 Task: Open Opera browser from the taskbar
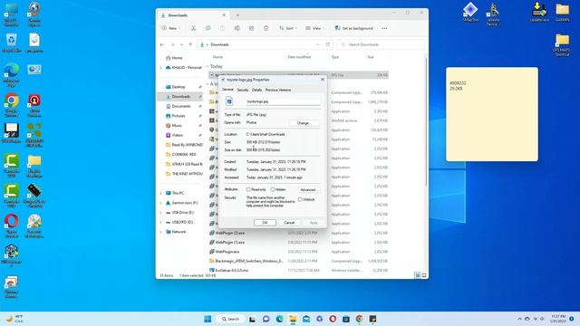333,319
